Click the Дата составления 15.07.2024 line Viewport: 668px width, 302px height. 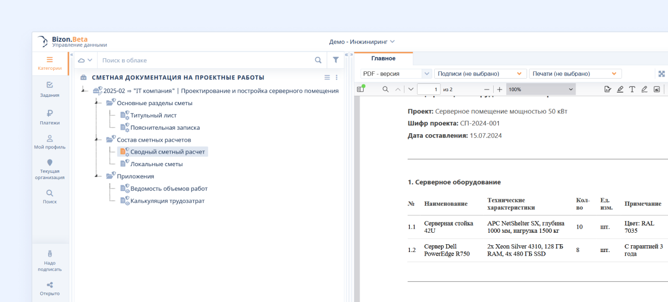455,135
